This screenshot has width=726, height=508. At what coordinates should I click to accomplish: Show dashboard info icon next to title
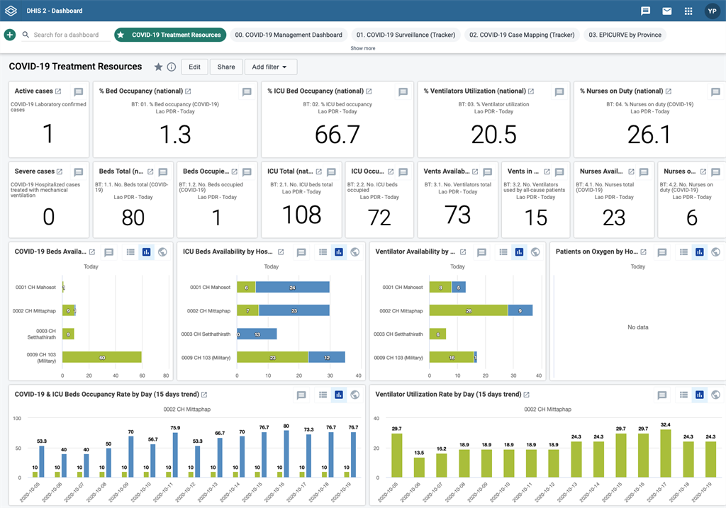click(x=172, y=67)
